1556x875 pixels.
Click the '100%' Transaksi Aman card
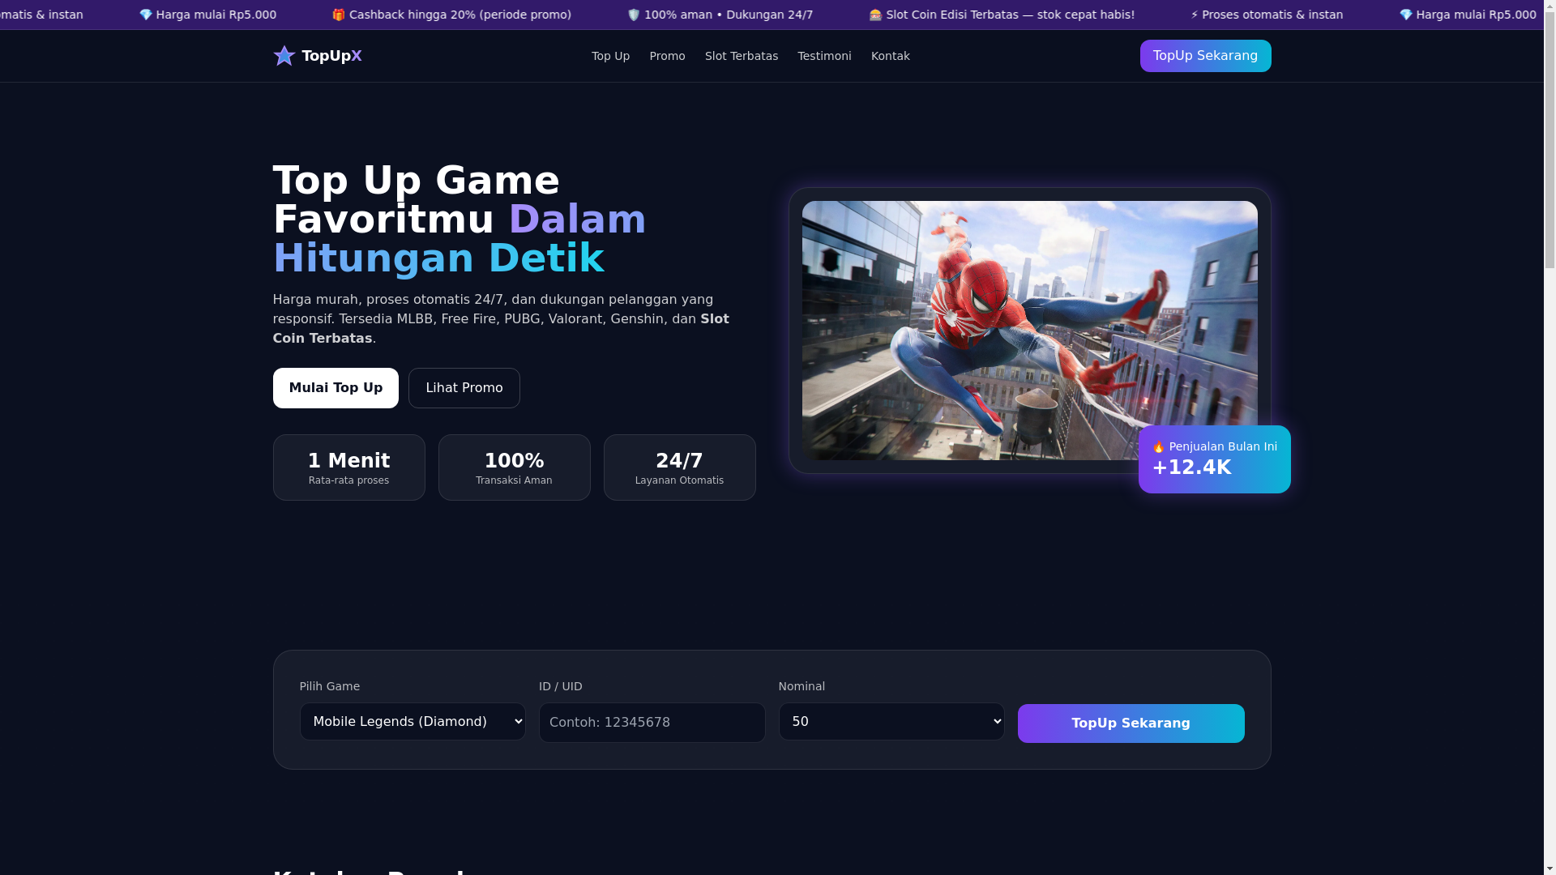[515, 467]
